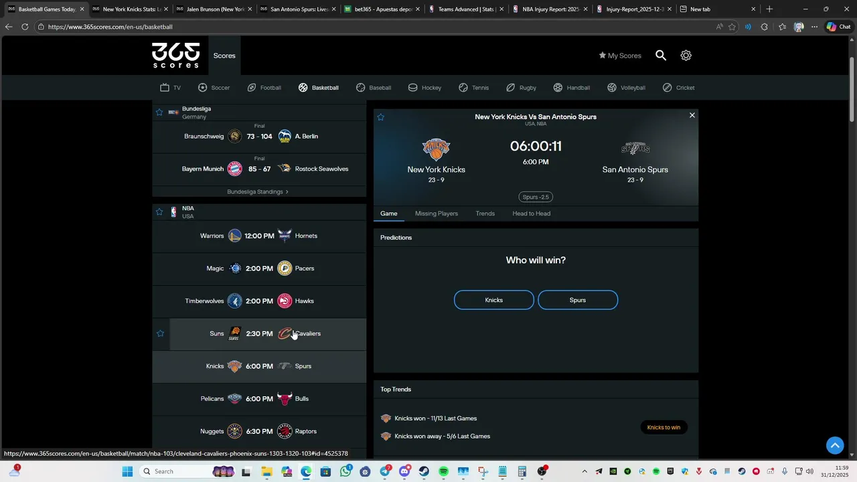Vote Spurs in Who will win
857x482 pixels.
578,300
